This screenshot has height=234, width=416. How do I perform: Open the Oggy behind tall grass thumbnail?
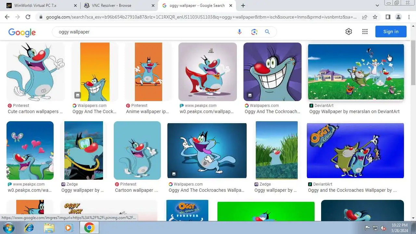(277, 150)
